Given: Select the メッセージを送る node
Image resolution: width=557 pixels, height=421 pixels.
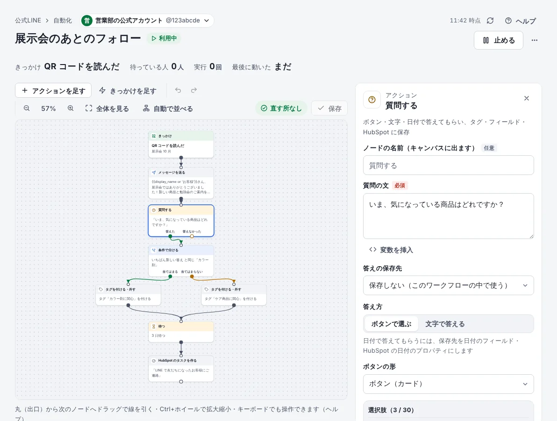Looking at the screenshot, I should (181, 183).
